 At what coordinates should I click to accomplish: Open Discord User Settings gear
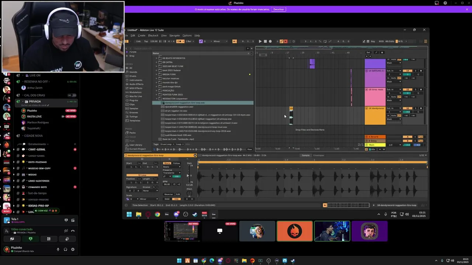coord(73,249)
